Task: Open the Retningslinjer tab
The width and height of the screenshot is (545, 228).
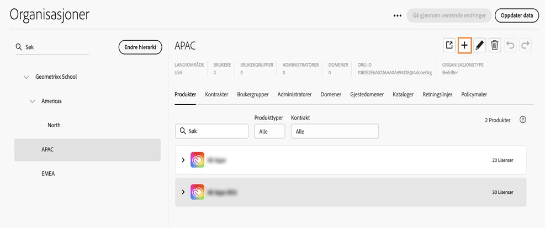Action: pos(437,94)
